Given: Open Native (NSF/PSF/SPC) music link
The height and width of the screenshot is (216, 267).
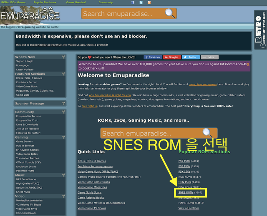Looking at the screenshot, I should pos(29,188).
